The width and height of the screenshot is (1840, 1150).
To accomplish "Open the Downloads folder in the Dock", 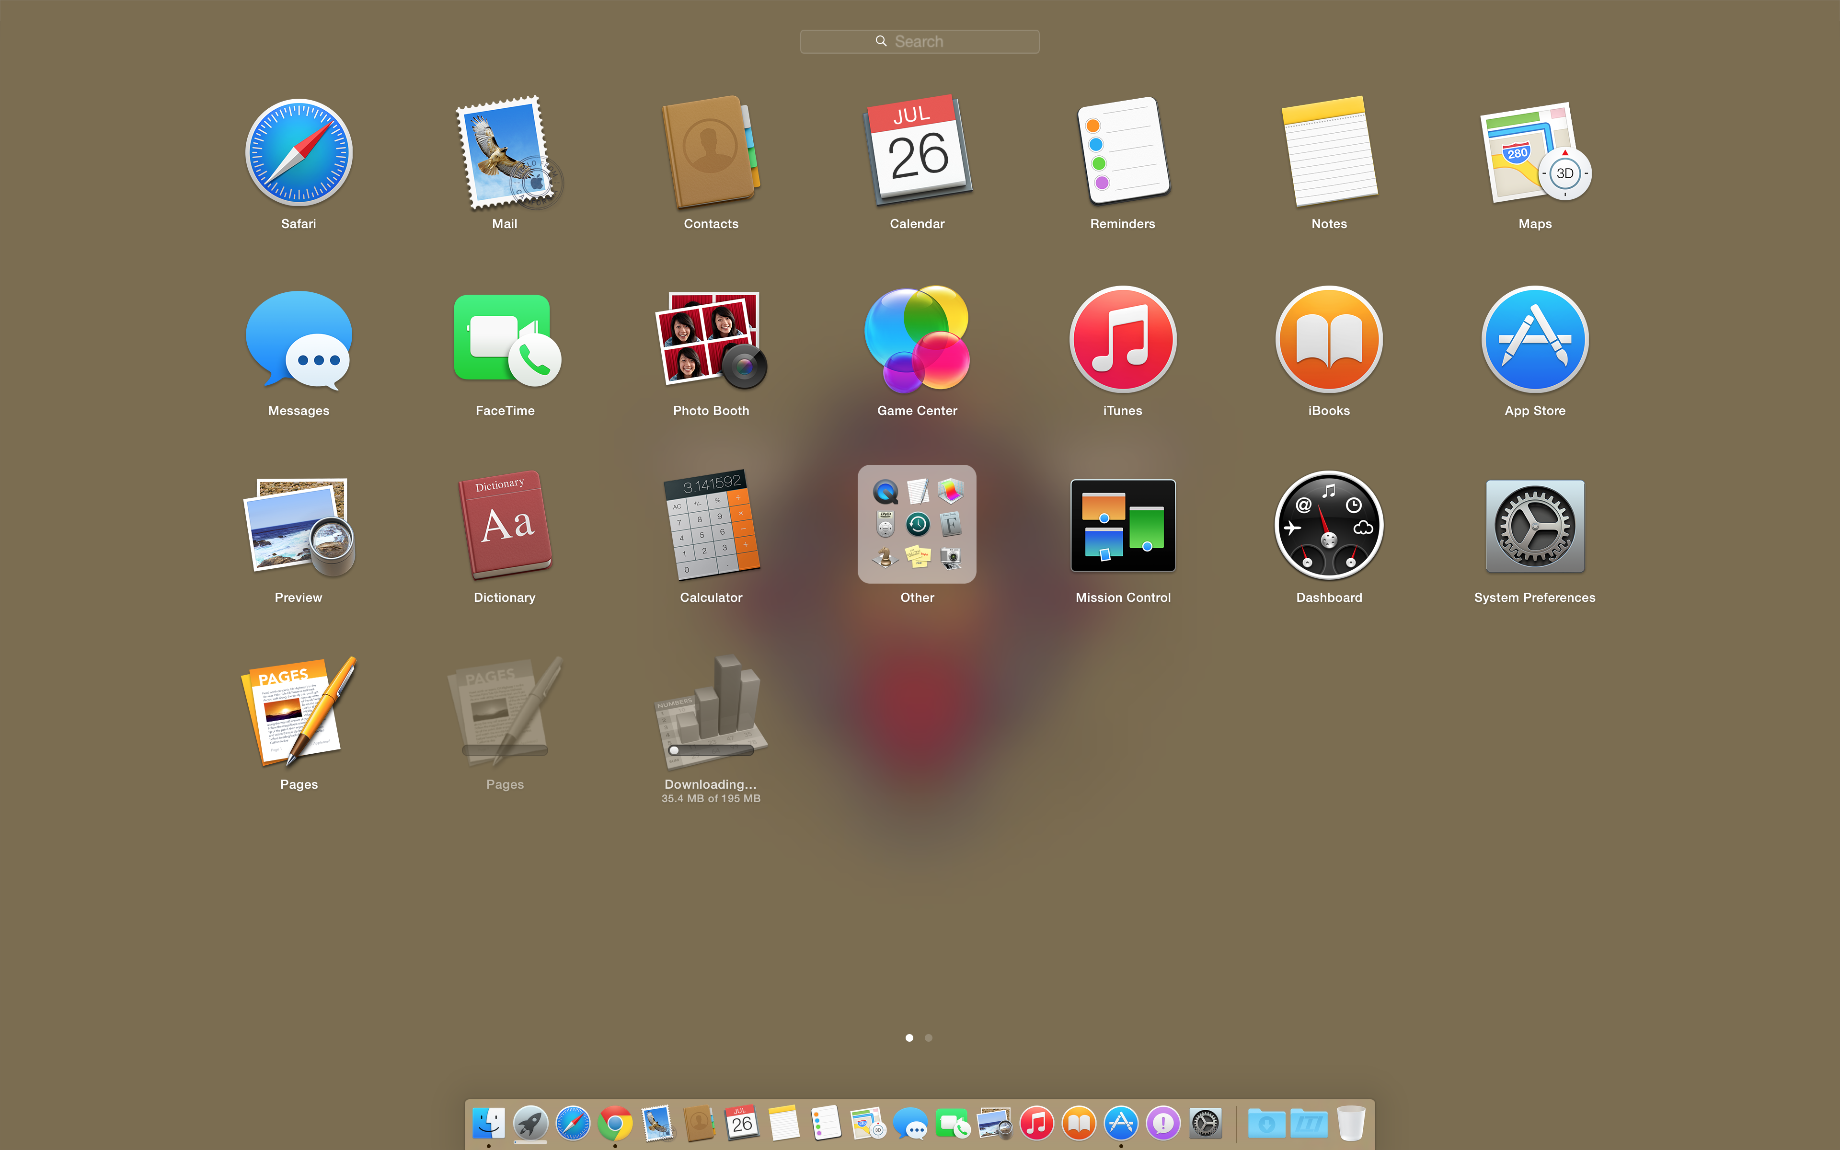I will (1266, 1123).
